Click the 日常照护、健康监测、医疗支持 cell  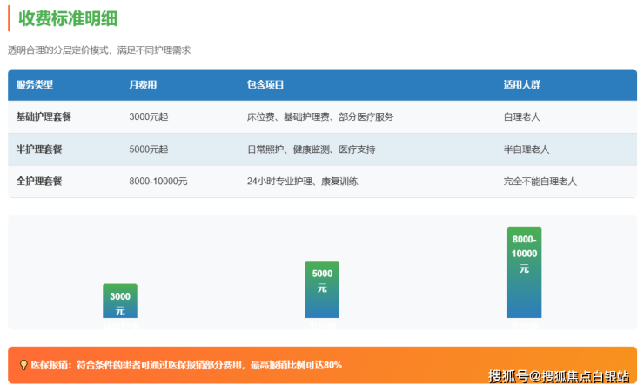pos(311,149)
